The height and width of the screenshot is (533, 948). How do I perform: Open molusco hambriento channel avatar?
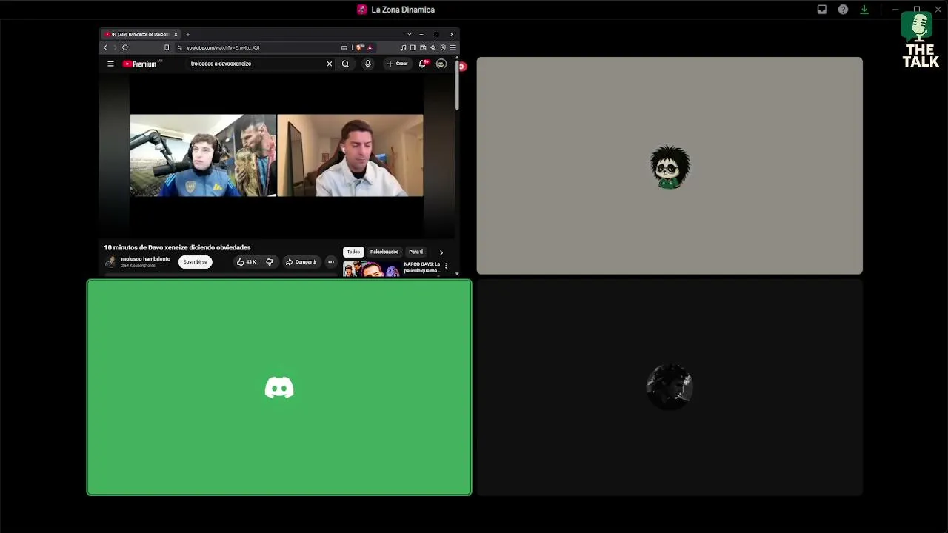(x=110, y=262)
